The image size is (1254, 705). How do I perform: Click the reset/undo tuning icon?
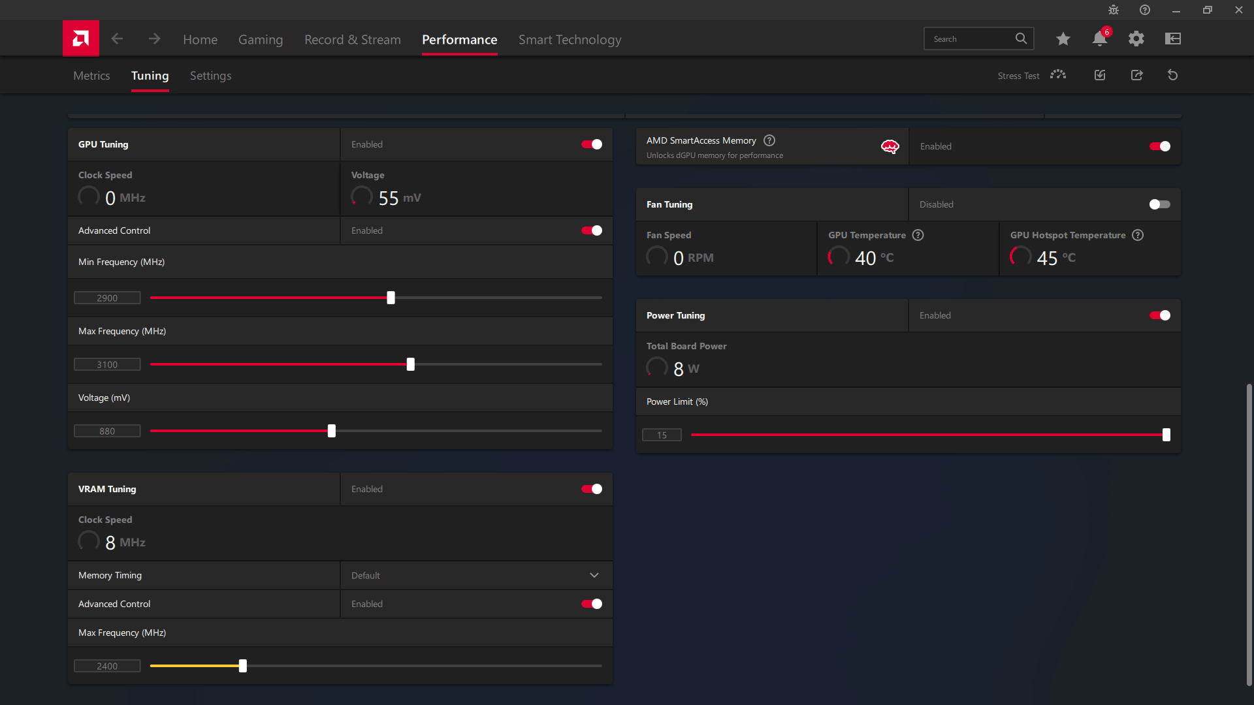pos(1172,75)
